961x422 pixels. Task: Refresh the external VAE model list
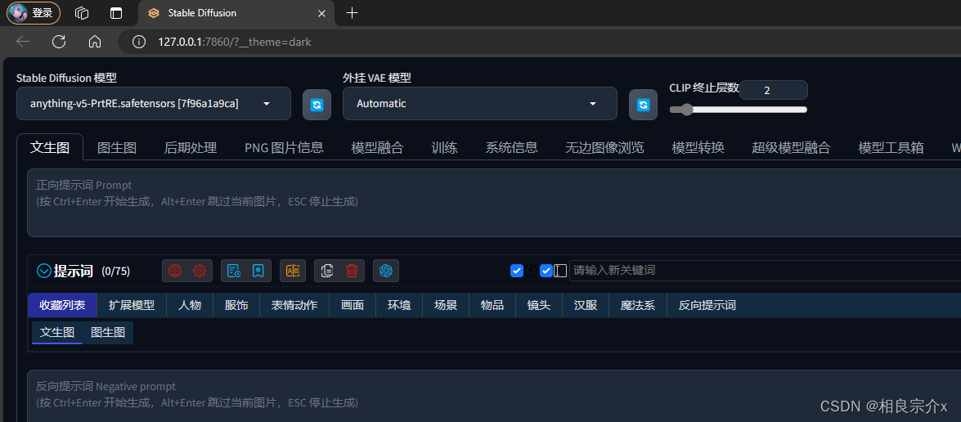click(x=643, y=105)
